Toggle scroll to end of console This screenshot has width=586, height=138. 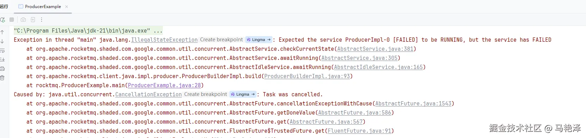click(2, 60)
